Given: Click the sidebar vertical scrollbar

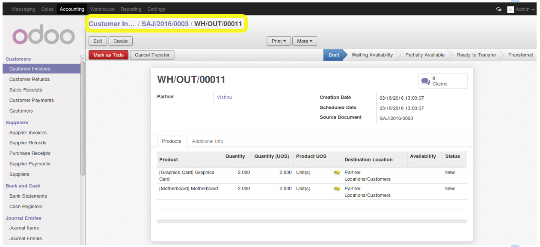Looking at the screenshot, I should point(83,118).
